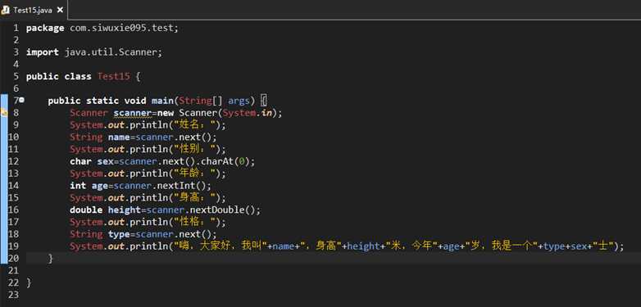Close the Test15.java tab
This screenshot has width=641, height=307.
(x=60, y=10)
